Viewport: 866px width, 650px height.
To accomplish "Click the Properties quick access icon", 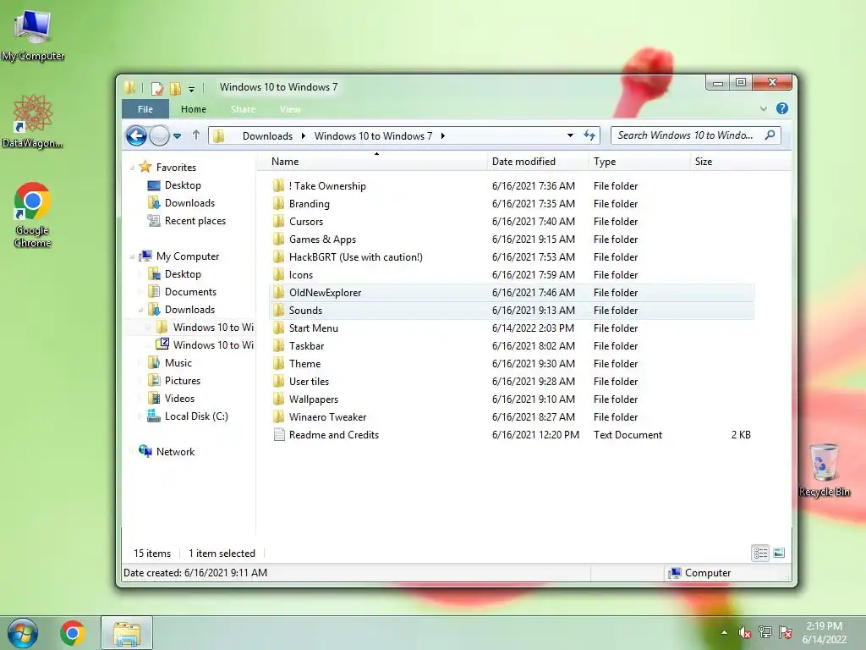I will click(157, 88).
